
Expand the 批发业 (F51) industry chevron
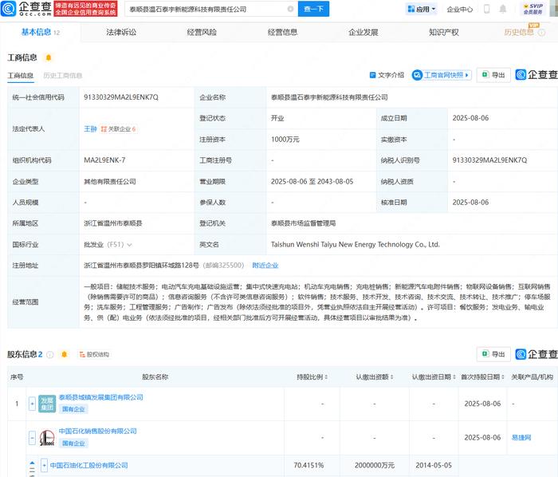(x=129, y=245)
